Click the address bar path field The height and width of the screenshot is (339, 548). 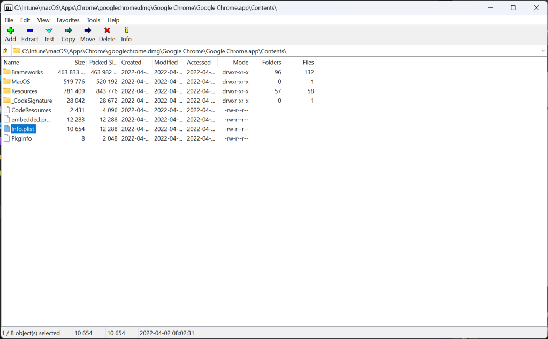point(279,51)
